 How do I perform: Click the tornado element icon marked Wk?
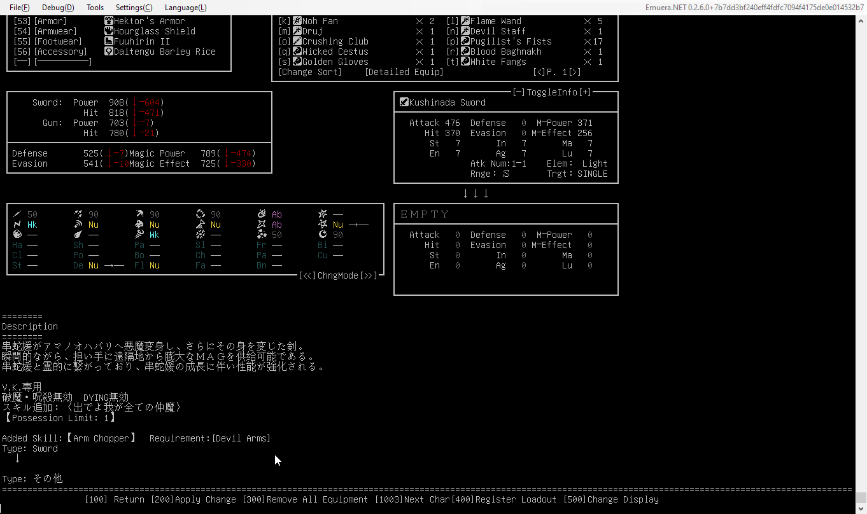tap(139, 235)
